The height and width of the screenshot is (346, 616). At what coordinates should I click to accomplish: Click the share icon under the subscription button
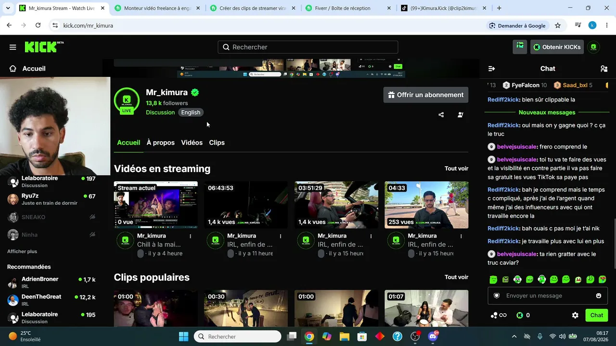pos(441,115)
